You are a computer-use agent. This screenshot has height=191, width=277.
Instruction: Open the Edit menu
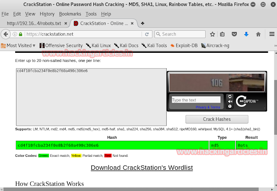click(x=17, y=14)
